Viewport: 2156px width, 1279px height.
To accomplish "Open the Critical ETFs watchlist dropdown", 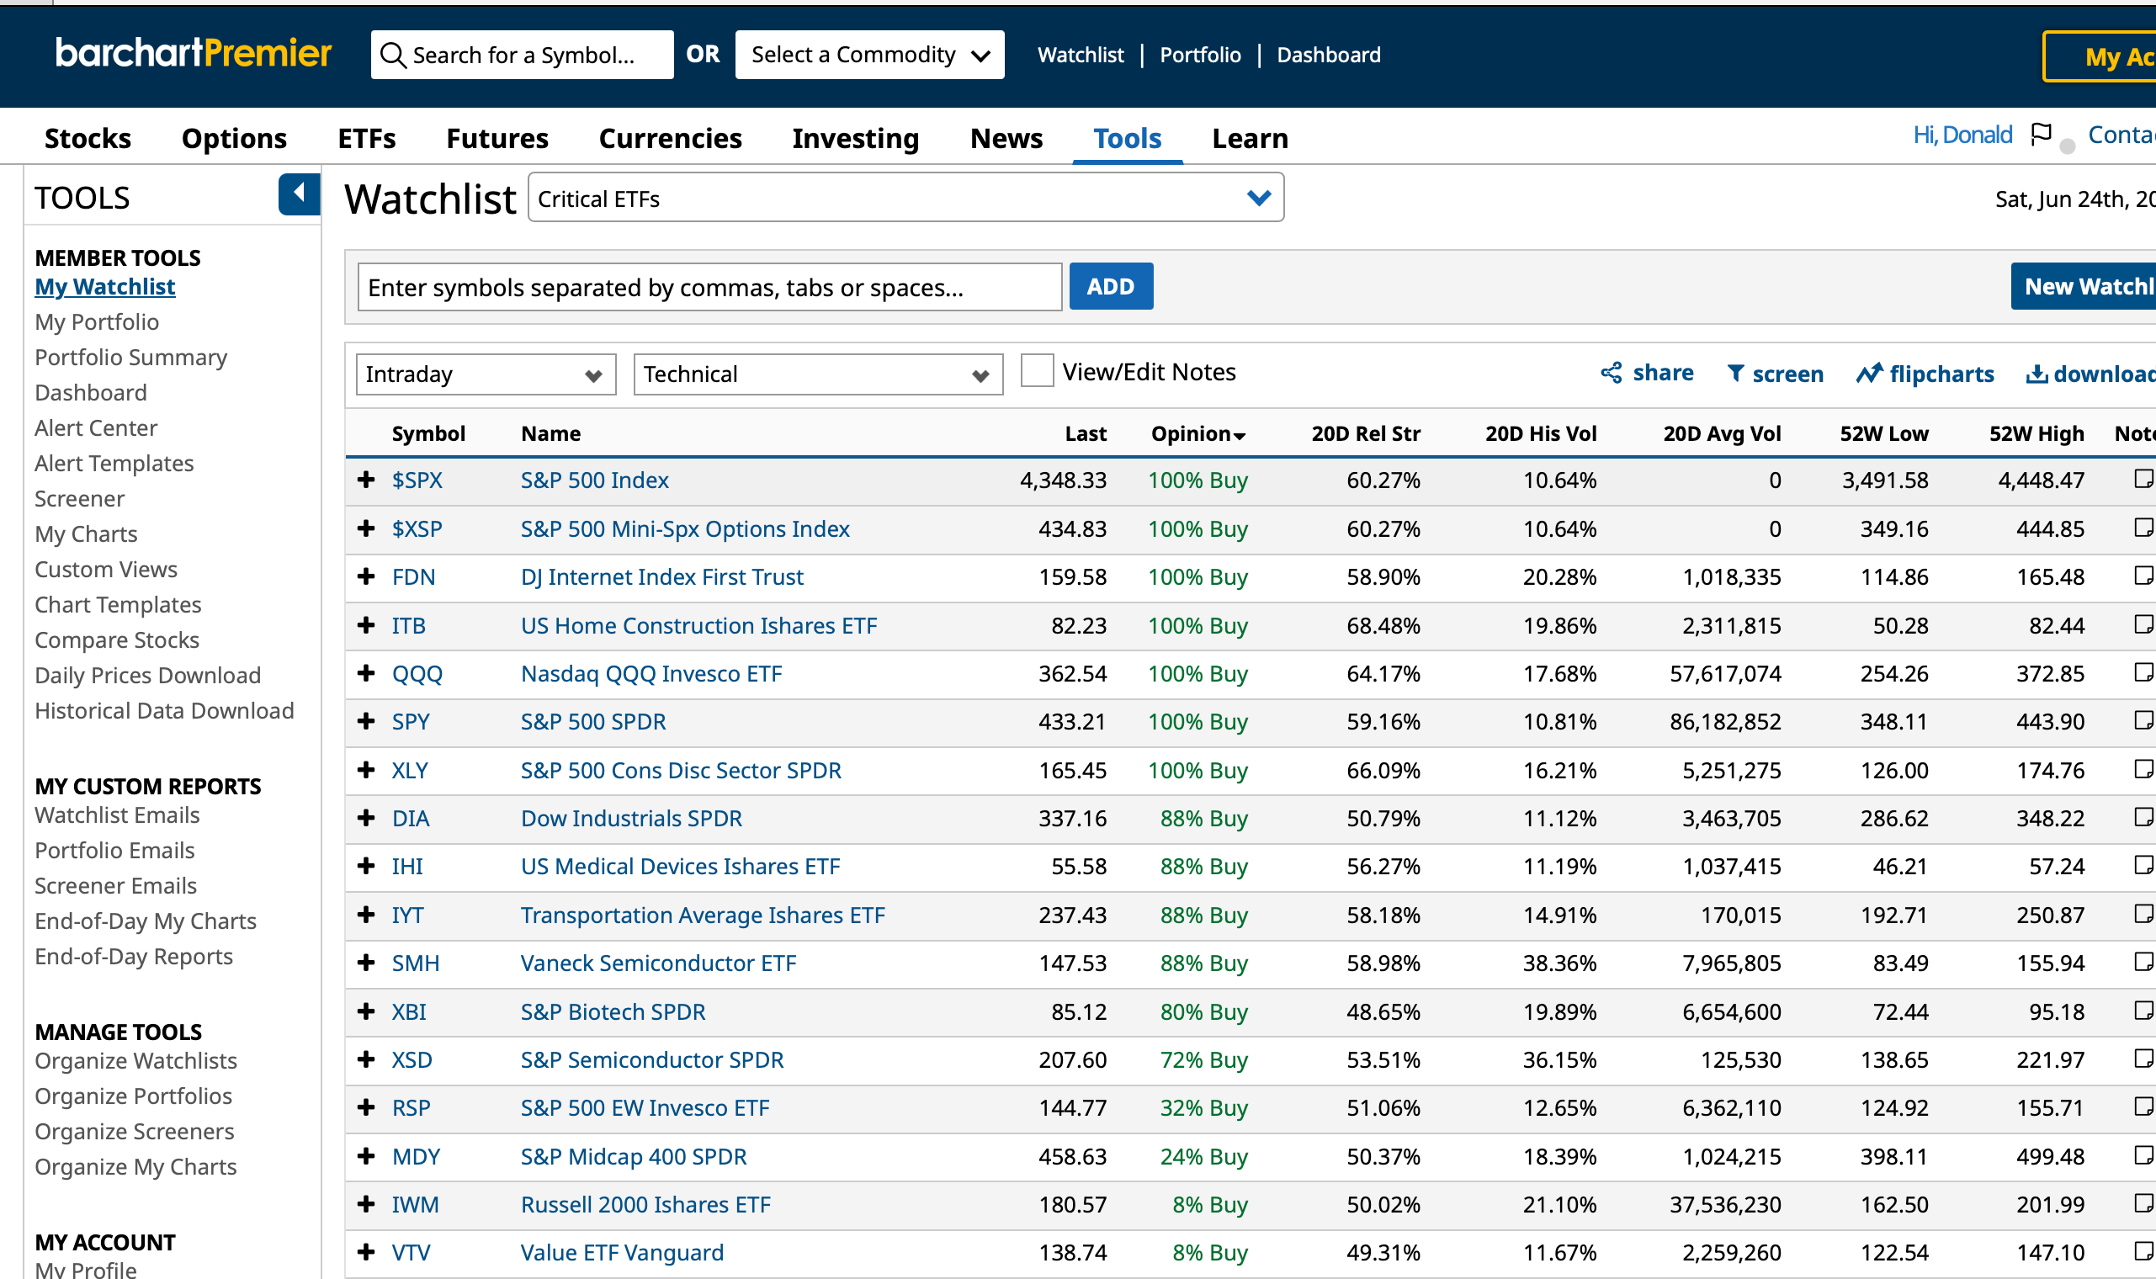I will [905, 198].
